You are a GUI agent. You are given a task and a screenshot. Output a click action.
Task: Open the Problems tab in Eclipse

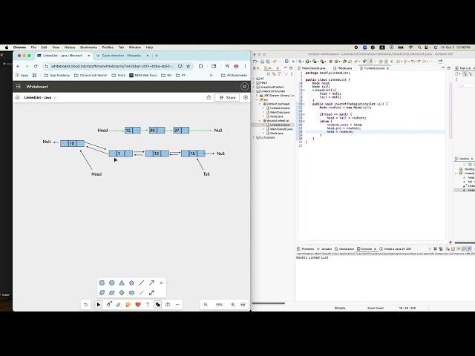305,249
